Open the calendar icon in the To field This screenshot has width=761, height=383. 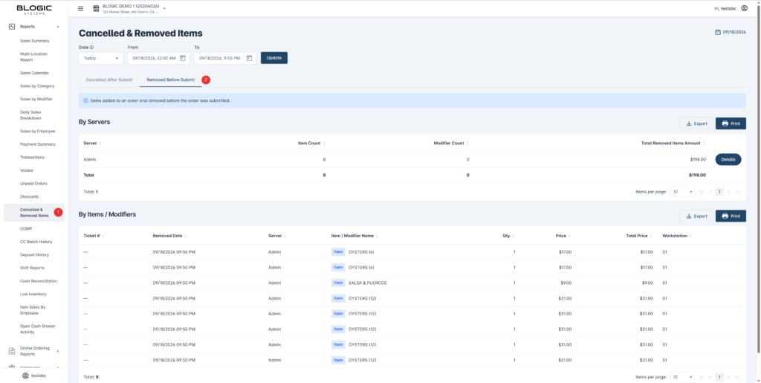(x=249, y=58)
